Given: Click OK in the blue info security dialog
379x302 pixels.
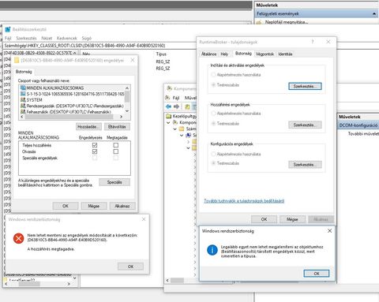Looking at the screenshot, I should pos(317,274).
